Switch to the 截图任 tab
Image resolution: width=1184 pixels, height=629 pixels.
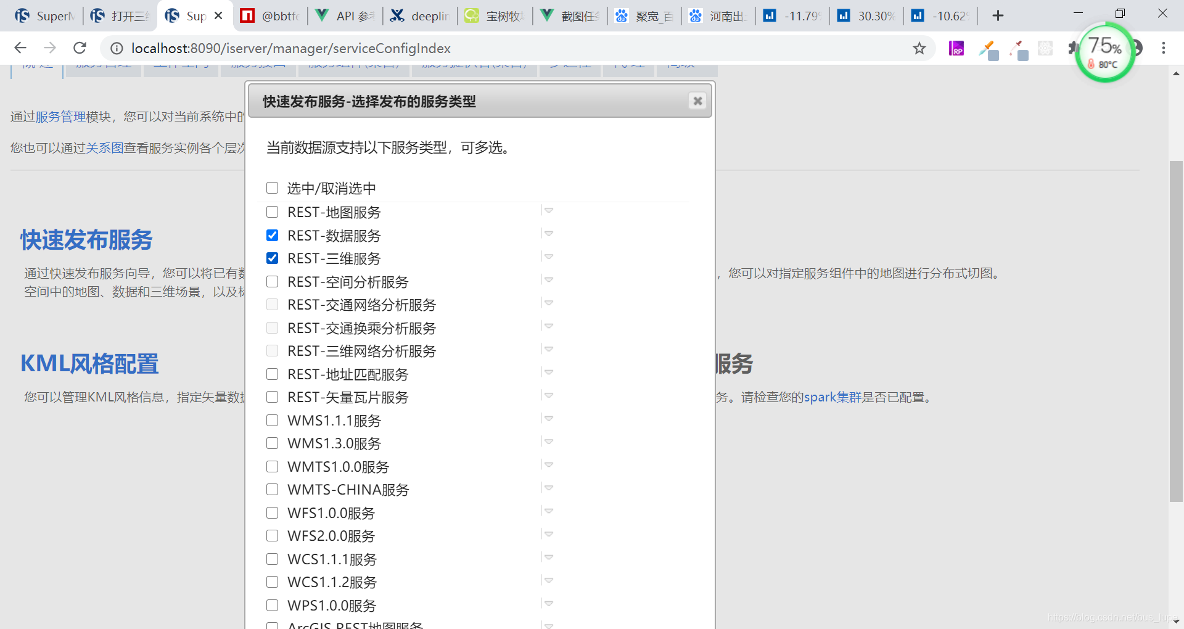pos(569,16)
